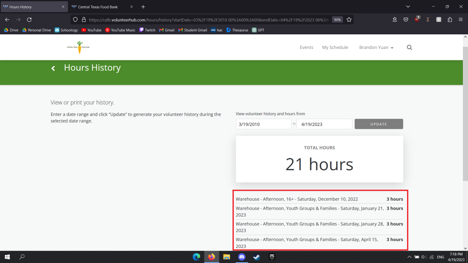Click the back chevron beside Hours History
The height and width of the screenshot is (263, 468).
[53, 68]
